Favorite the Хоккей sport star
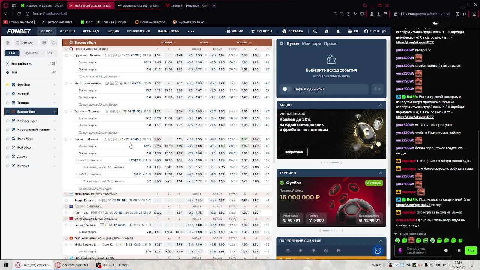 7,94
